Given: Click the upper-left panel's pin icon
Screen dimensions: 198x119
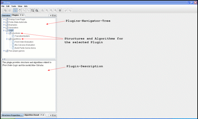Looking at the screenshot, I should 51,15.
